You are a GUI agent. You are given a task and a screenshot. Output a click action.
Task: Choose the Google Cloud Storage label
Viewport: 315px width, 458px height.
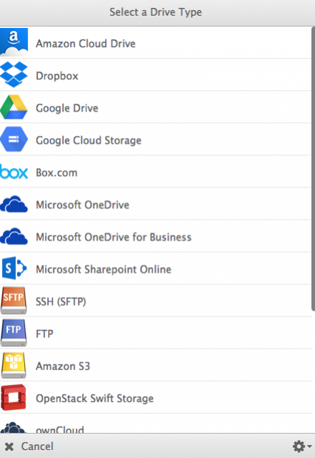point(89,140)
